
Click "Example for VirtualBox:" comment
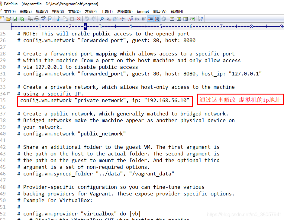click(x=58, y=200)
